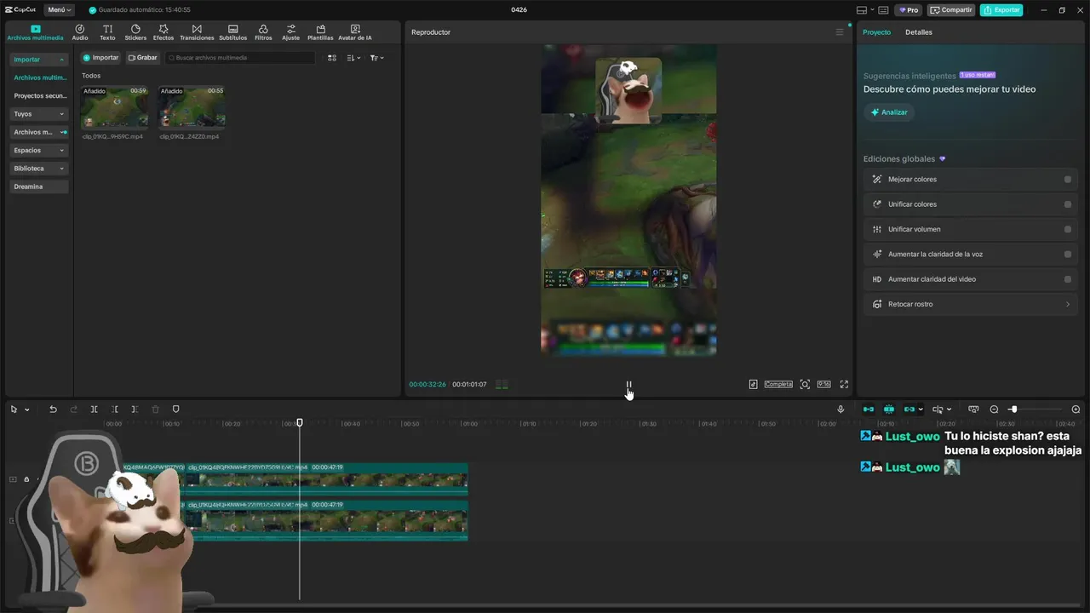This screenshot has width=1090, height=613.
Task: Open the selection tool dropdown arrow
Action: 27,410
